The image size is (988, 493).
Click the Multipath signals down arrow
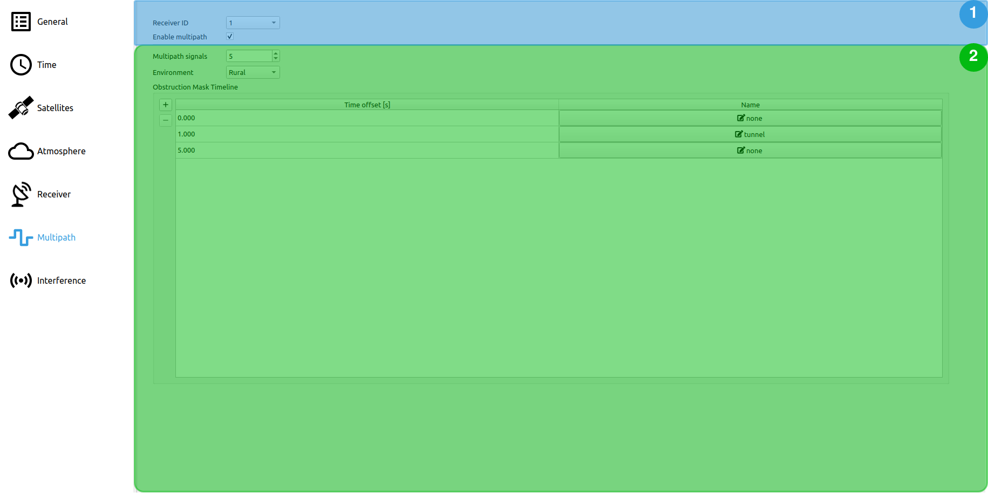pos(275,58)
